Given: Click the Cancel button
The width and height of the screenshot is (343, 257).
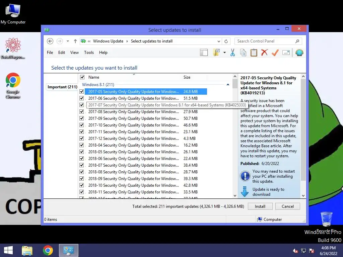Looking at the screenshot, I should [x=288, y=206].
